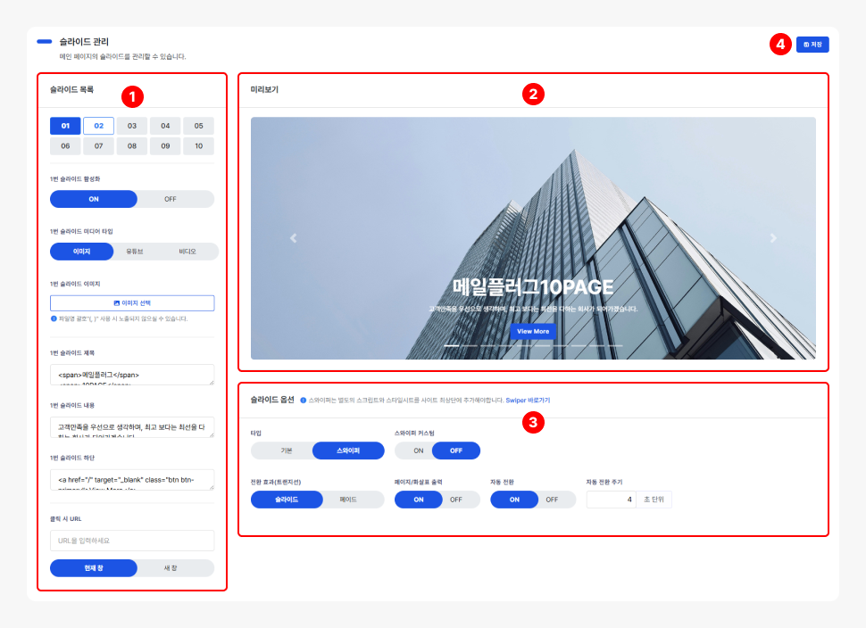Select fade transition effect

[348, 500]
